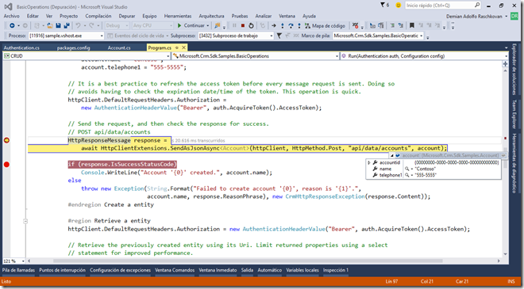Click the thread filter funnel icon

click(279, 36)
